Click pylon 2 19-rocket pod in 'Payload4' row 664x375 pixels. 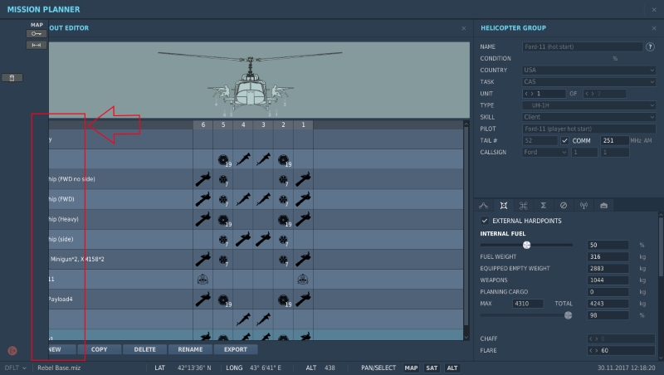coord(285,300)
